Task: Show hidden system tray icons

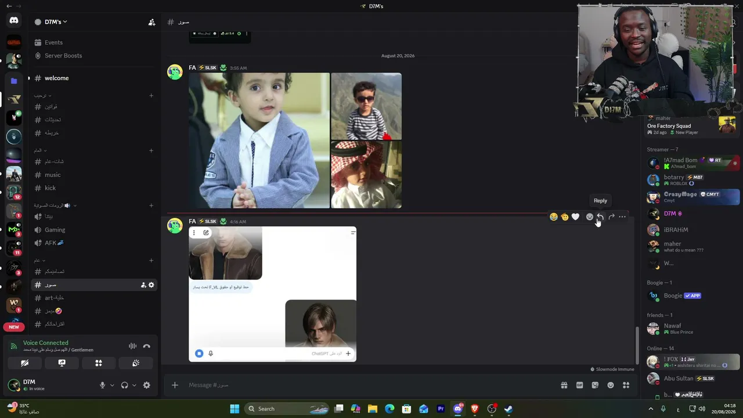Action: [x=651, y=409]
